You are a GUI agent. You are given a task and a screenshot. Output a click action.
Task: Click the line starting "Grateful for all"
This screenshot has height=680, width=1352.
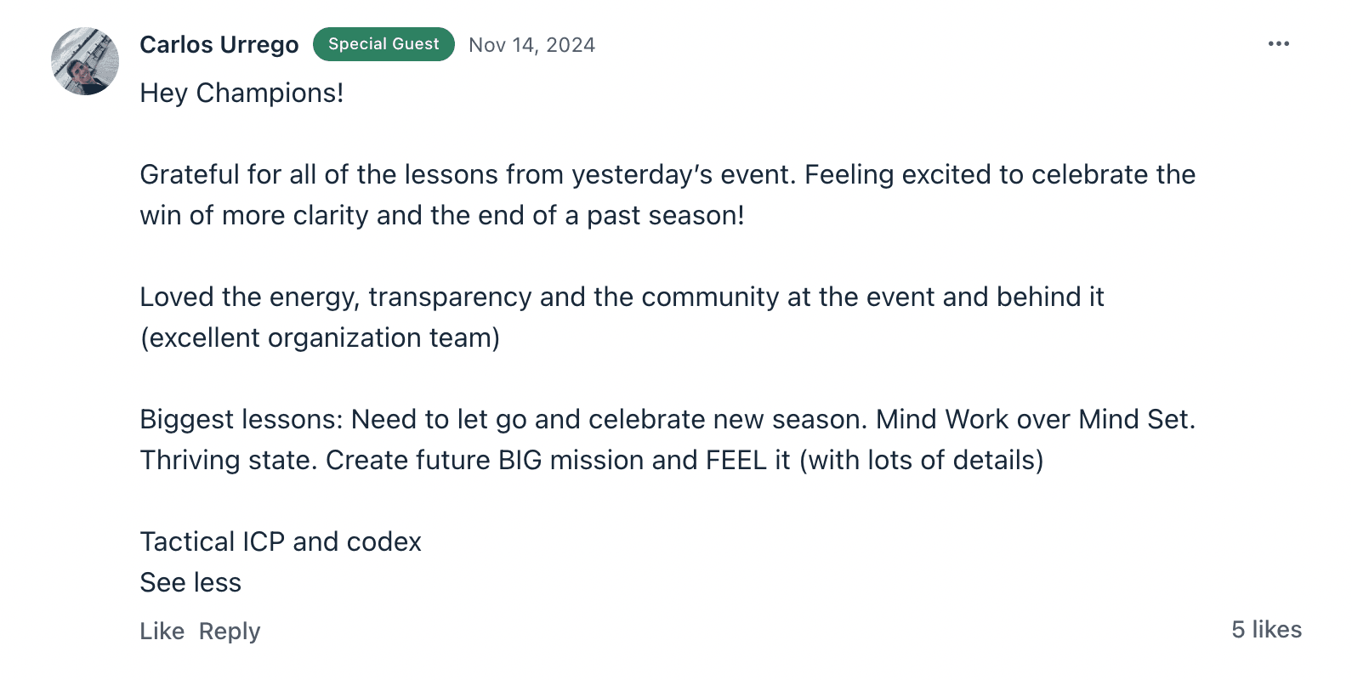pos(667,174)
